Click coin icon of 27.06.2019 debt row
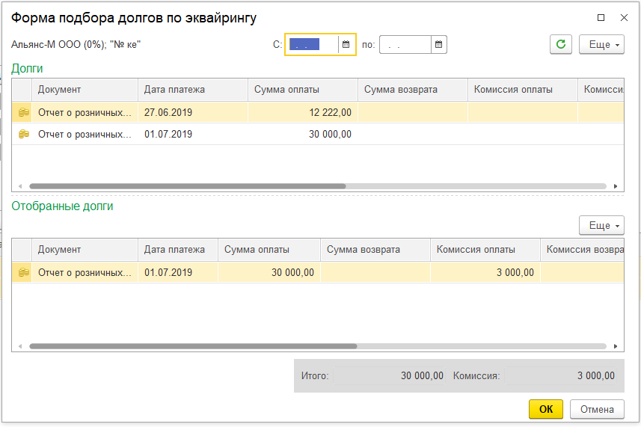The image size is (641, 427). click(x=24, y=113)
